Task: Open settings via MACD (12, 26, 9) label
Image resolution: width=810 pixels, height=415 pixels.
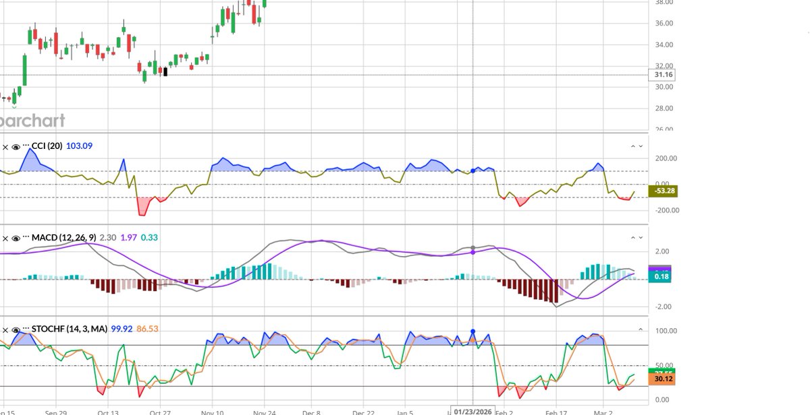Action: click(x=64, y=238)
